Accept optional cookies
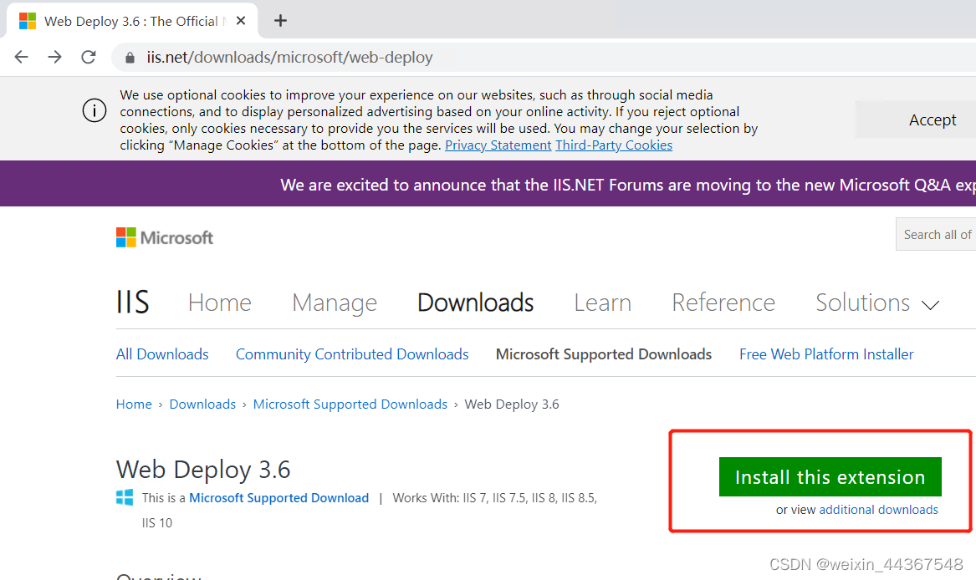The image size is (976, 580). click(x=932, y=120)
